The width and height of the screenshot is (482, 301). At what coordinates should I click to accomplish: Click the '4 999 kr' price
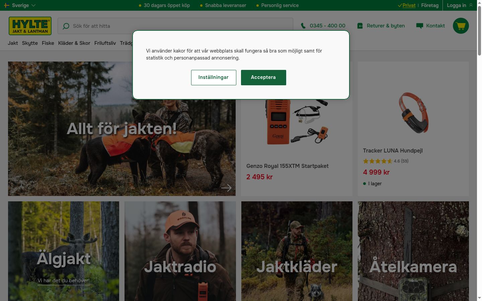[376, 172]
